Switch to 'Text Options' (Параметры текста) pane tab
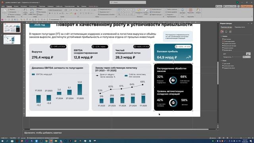Viewport: 254px width, 143px height. tap(240, 27)
